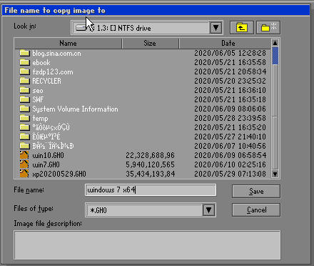Click the date 2020/05/29 07:13:08
This screenshot has height=266, width=314.
[x=230, y=174]
